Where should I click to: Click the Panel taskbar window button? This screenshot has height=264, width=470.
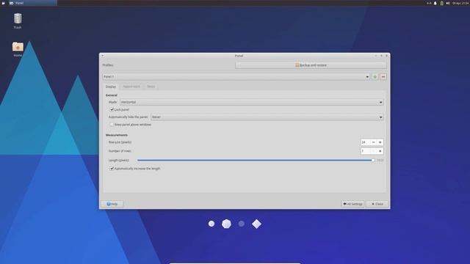tap(32, 3)
